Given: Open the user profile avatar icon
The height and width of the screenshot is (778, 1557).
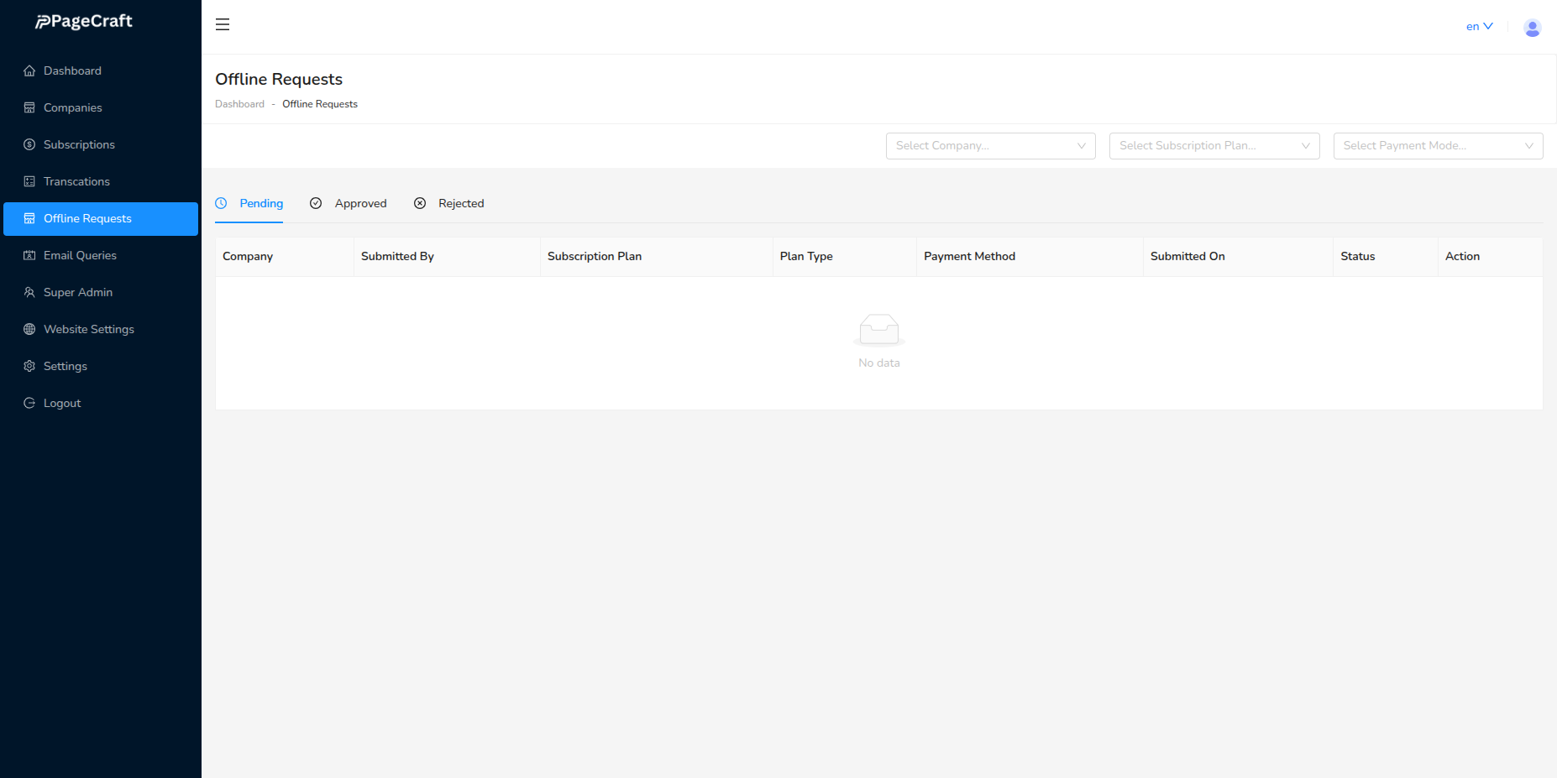Looking at the screenshot, I should pos(1532,28).
